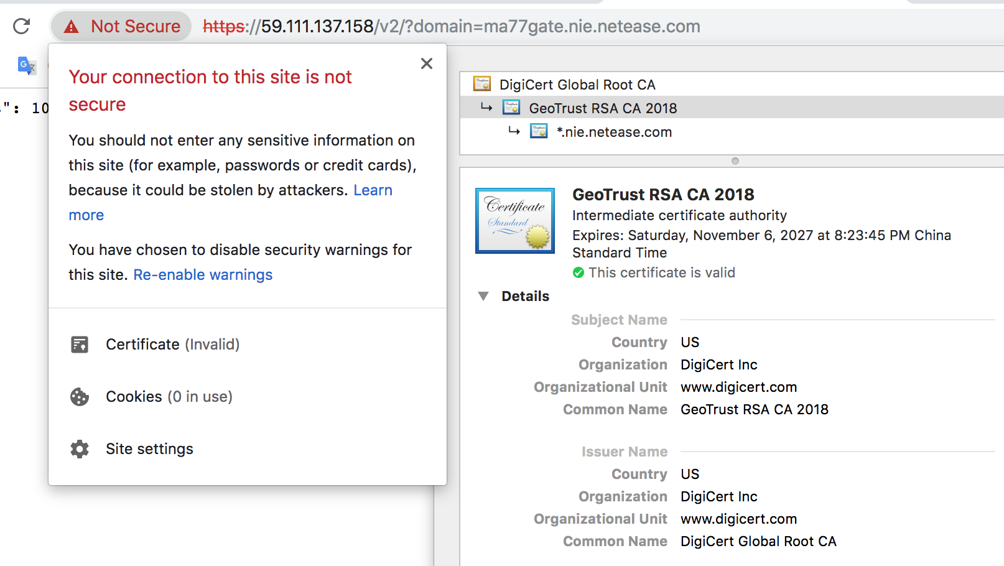This screenshot has height=566, width=1004.
Task: Click the pane divider handle dot
Action: coord(735,161)
